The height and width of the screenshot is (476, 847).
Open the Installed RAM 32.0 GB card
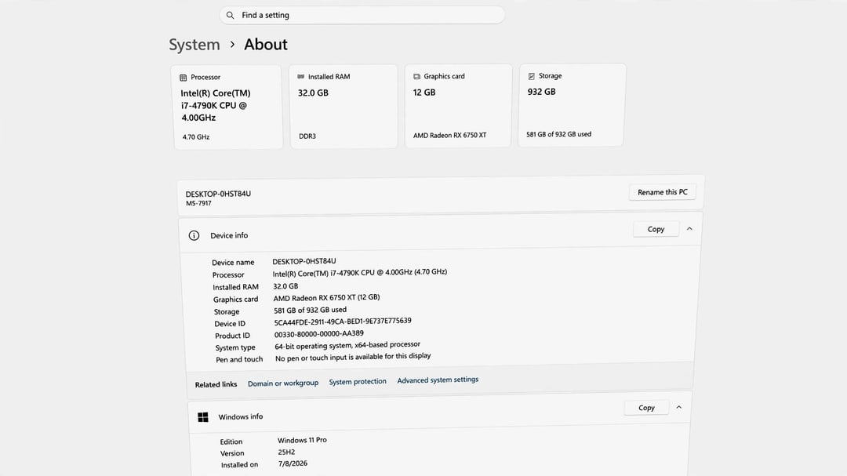tap(344, 107)
